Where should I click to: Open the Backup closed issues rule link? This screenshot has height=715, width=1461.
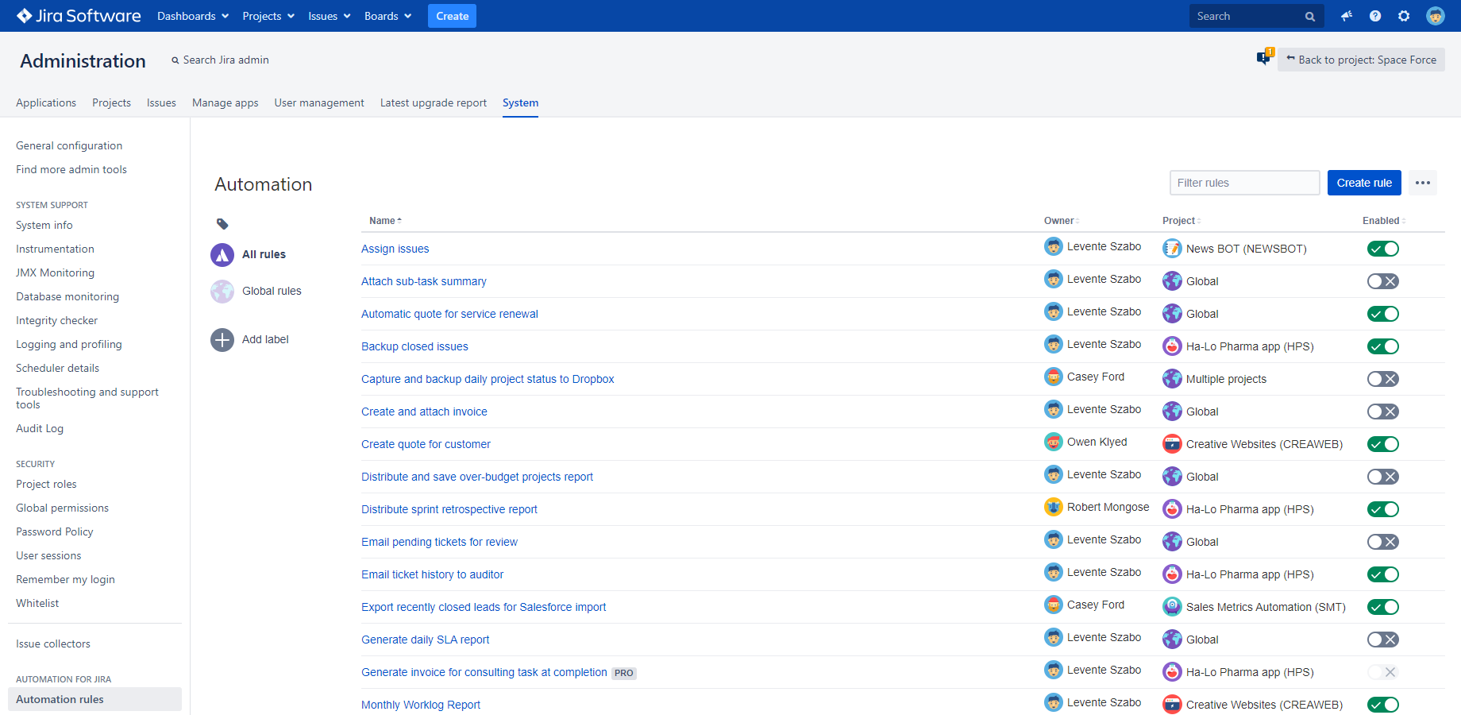[414, 346]
